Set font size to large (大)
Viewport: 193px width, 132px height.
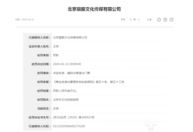pyautogui.click(x=130, y=20)
